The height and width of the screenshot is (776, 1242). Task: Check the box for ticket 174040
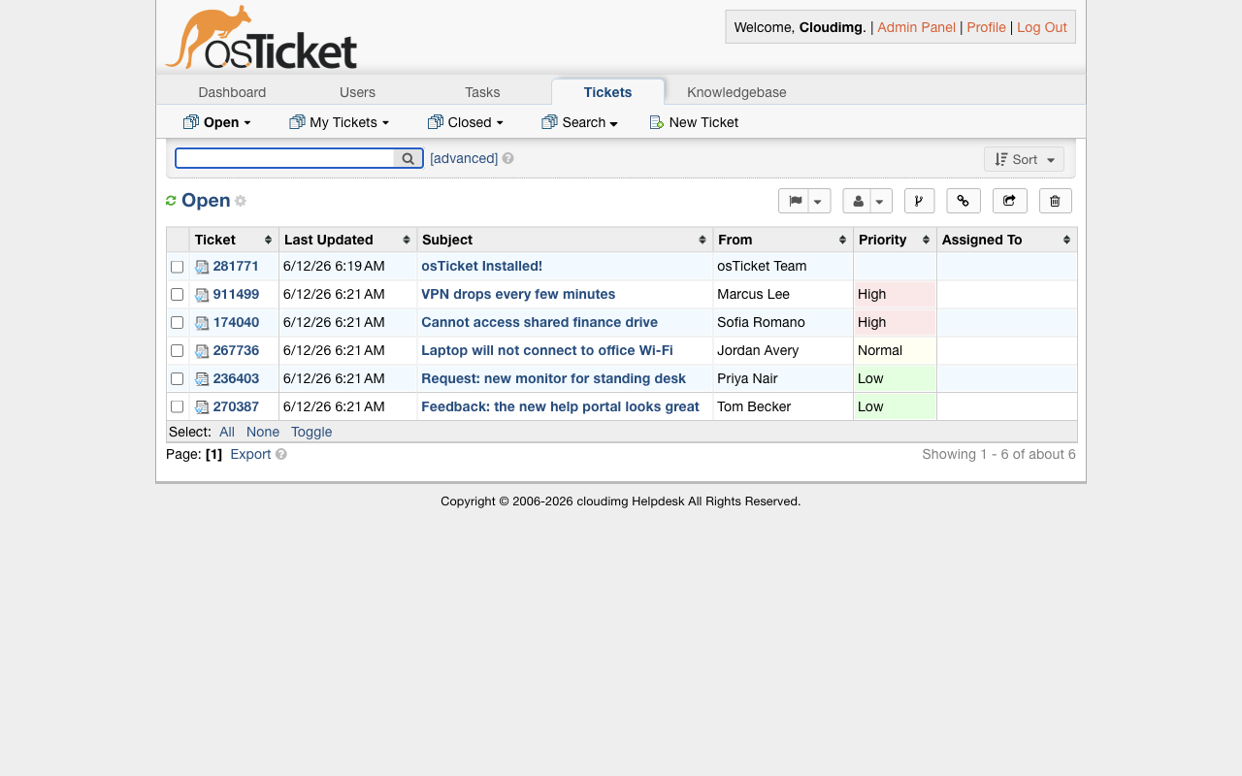click(177, 322)
